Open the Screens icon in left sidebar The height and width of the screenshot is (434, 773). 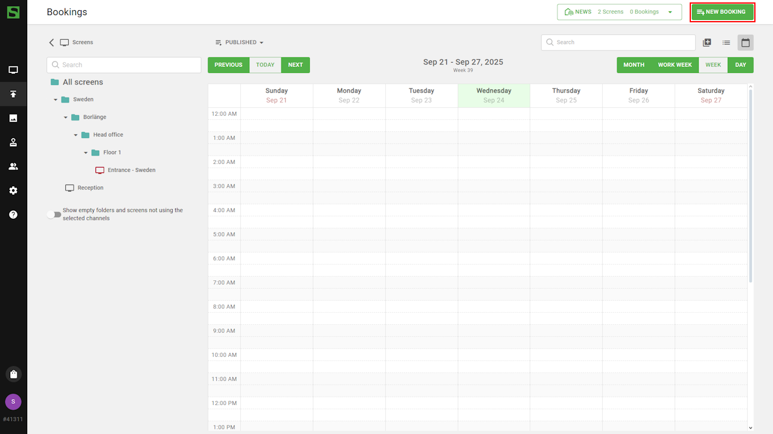tap(13, 70)
